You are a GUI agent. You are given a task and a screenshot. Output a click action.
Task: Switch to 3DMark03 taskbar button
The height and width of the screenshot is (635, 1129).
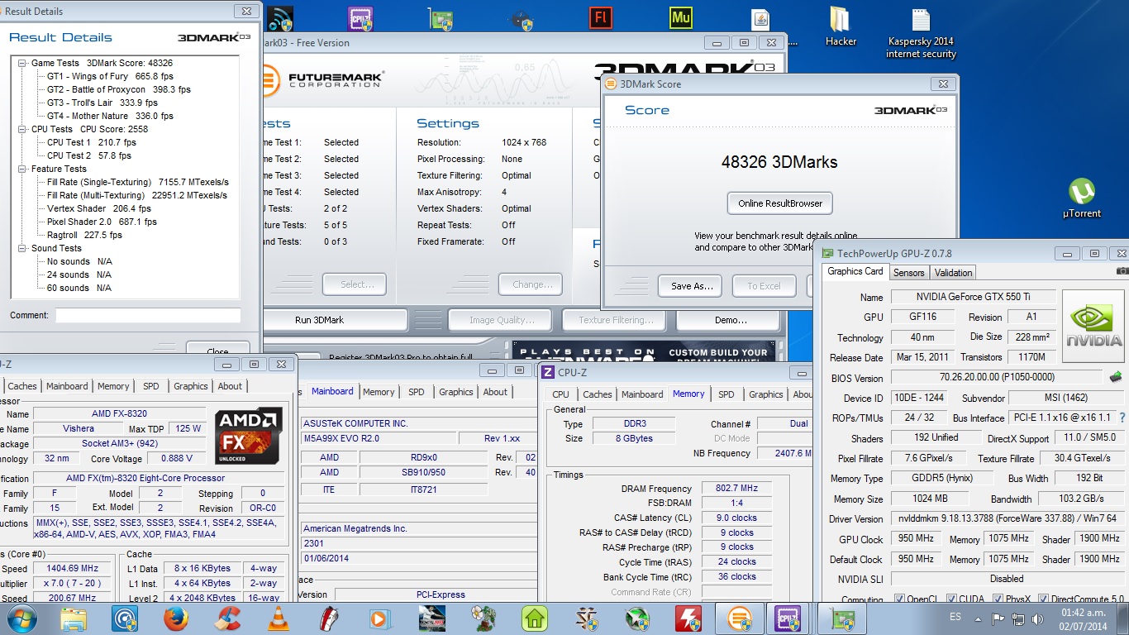click(740, 618)
